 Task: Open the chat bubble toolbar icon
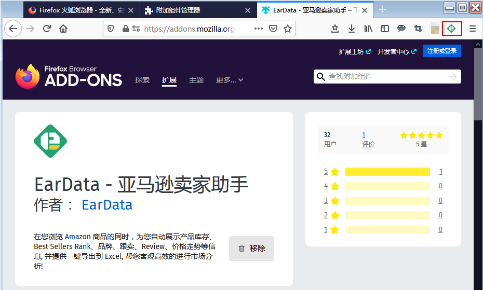[x=401, y=29]
